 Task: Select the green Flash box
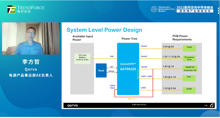[189, 48]
